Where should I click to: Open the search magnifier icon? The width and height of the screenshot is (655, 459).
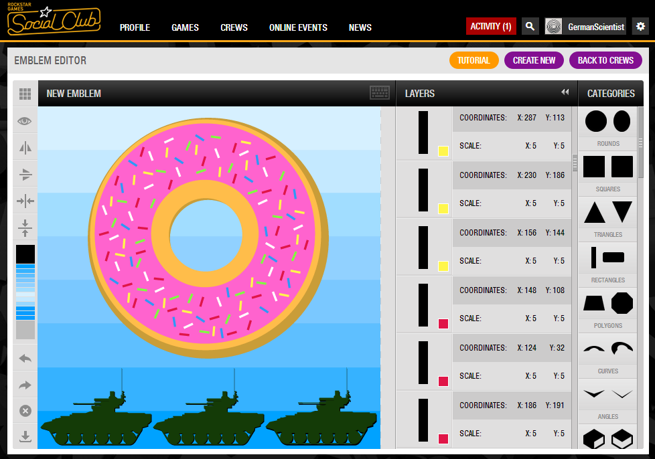point(530,26)
